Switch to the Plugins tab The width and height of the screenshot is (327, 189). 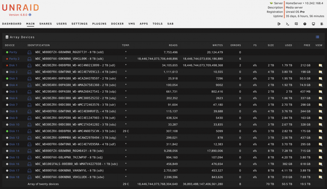pyautogui.click(x=99, y=24)
